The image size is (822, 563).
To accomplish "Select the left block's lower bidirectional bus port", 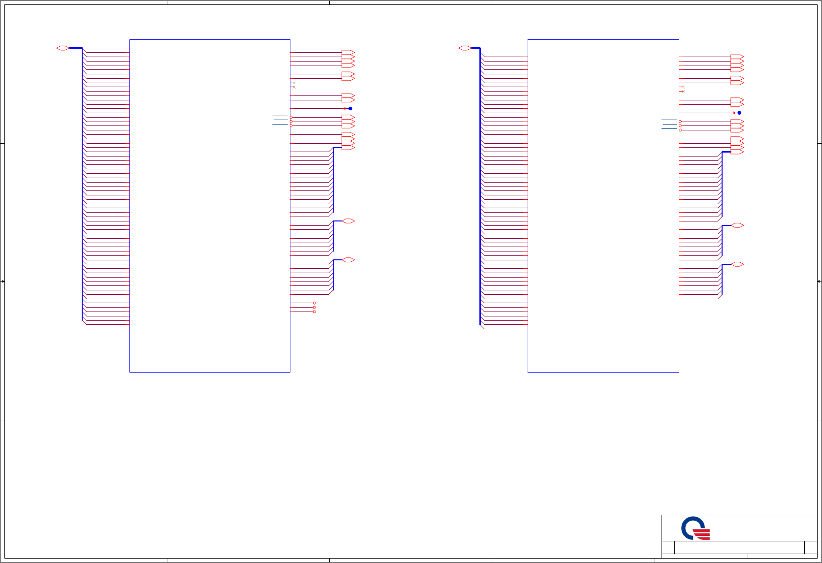I will pos(348,260).
